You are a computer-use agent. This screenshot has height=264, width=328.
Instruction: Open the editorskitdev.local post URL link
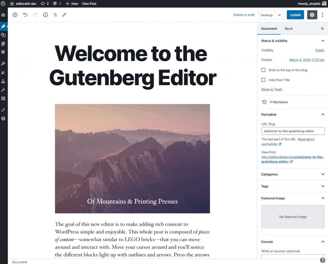tap(292, 159)
